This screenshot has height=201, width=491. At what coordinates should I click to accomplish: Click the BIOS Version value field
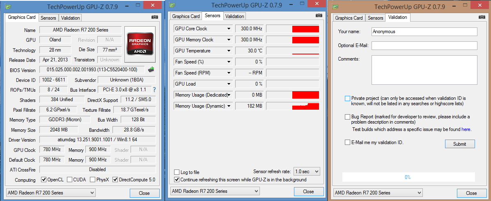92,70
